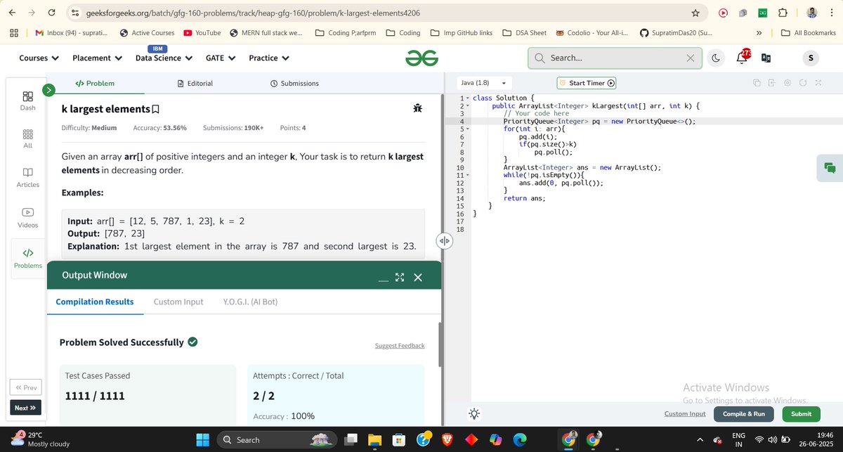Open Problems in the sidebar

tap(27, 258)
